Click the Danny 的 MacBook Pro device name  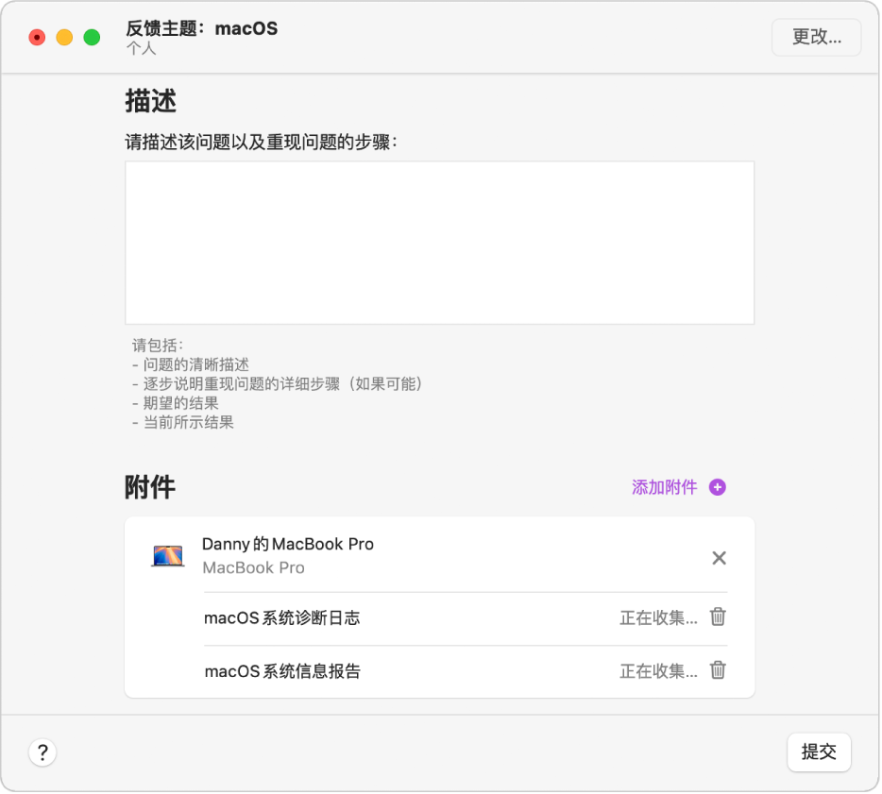tap(287, 544)
